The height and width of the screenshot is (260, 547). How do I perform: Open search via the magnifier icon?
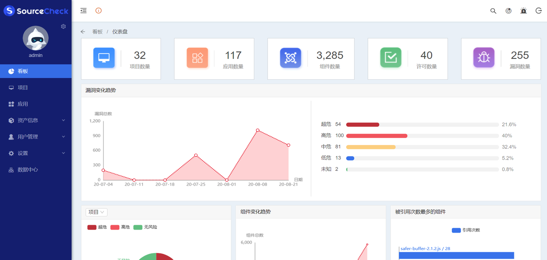pyautogui.click(x=493, y=11)
